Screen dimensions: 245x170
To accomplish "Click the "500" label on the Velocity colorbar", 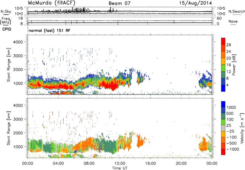I will pos(230,114).
